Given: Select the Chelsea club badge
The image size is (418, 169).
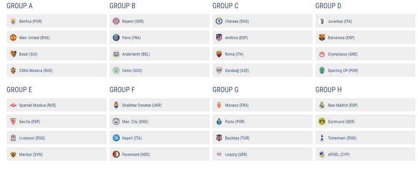Looking at the screenshot, I should tap(219, 21).
